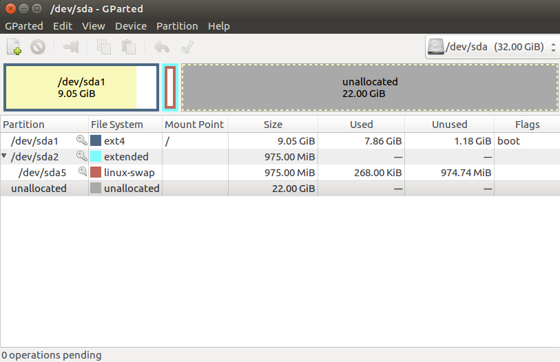Click the Used column header
This screenshot has height=362, width=560.
pos(362,125)
